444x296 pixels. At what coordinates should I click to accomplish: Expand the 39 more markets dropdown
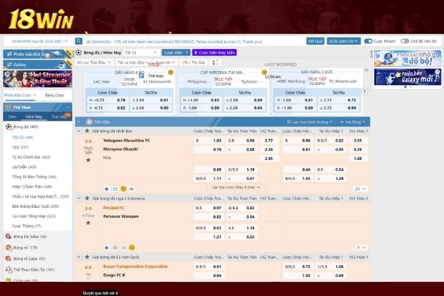[x=361, y=189]
